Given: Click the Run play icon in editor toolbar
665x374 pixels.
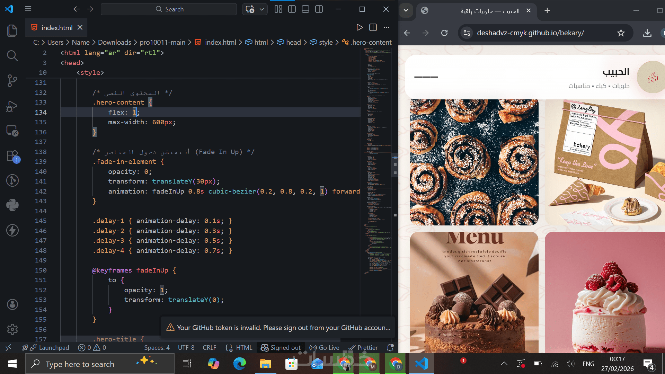Looking at the screenshot, I should pyautogui.click(x=360, y=27).
